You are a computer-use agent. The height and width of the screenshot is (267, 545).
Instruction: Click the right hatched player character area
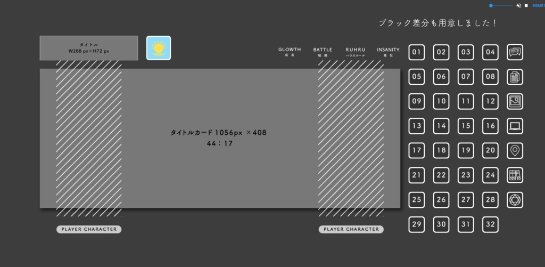(x=351, y=139)
